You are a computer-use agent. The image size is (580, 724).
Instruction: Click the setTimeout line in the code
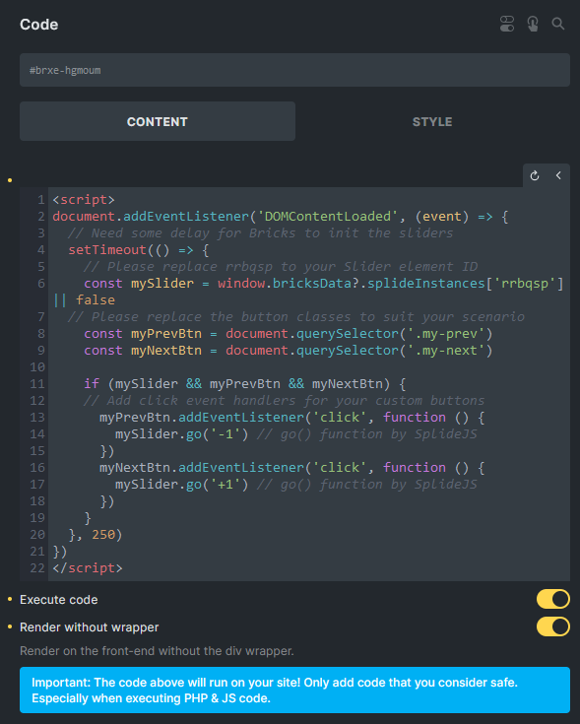139,250
